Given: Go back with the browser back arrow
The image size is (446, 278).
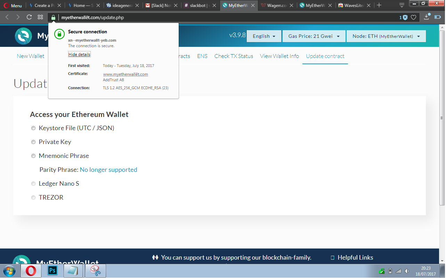Looking at the screenshot, I should 7,17.
